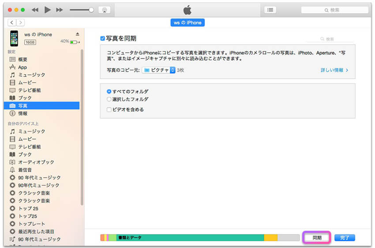
Task: Adjust the volume slider knob
Action: [91, 10]
